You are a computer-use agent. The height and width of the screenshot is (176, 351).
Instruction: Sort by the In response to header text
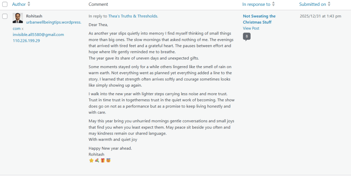(x=256, y=4)
